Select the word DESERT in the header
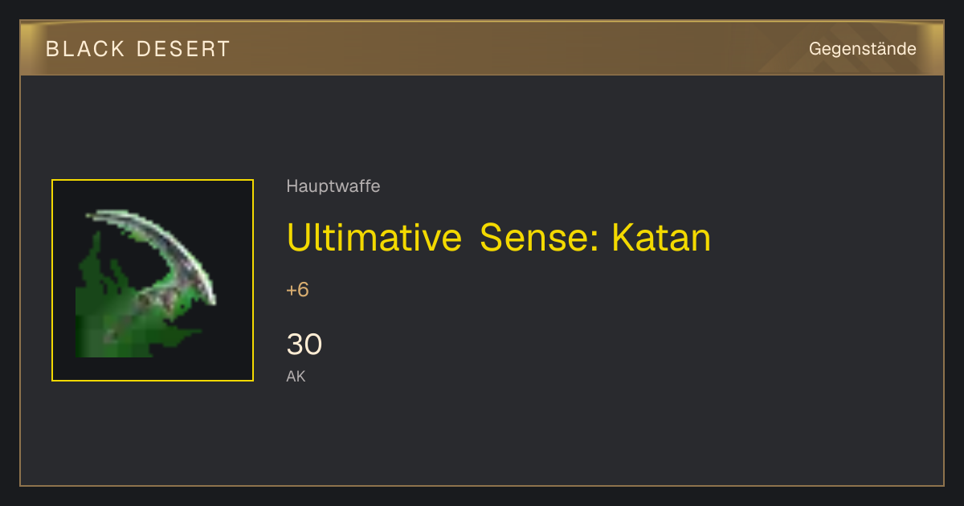 183,49
